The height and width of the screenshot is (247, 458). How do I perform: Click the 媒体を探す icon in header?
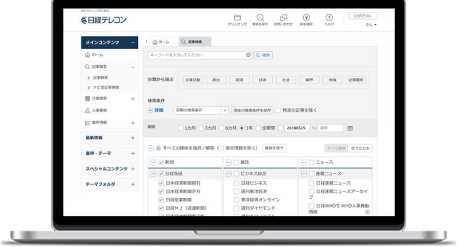click(x=260, y=18)
